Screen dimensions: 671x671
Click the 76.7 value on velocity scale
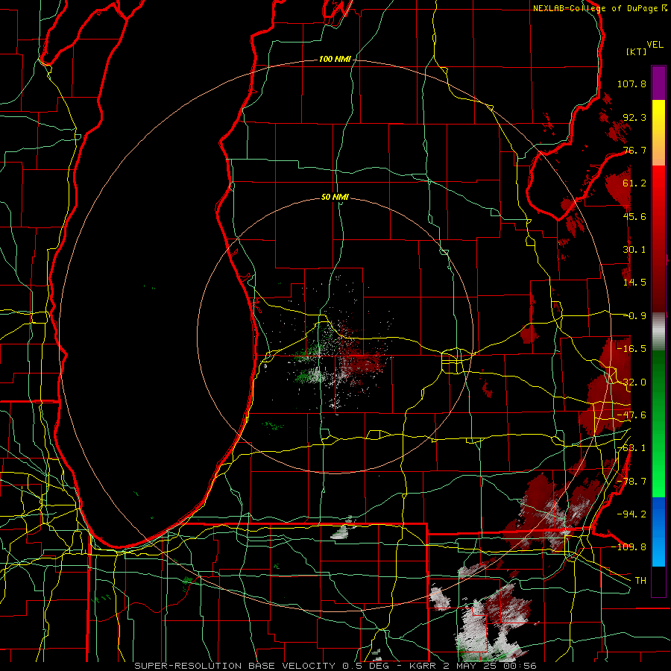(634, 150)
